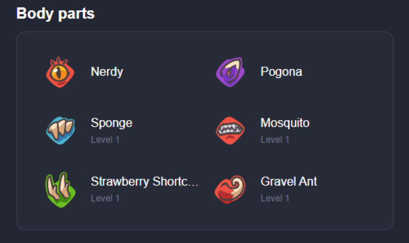Image resolution: width=409 pixels, height=243 pixels.
Task: Click the word parts in the heading
Action: click(x=76, y=14)
